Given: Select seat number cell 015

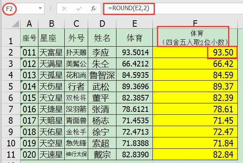Looking at the screenshot, I should pyautogui.click(x=29, y=98).
